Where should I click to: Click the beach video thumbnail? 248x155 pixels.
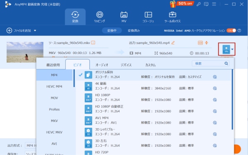point(25,52)
